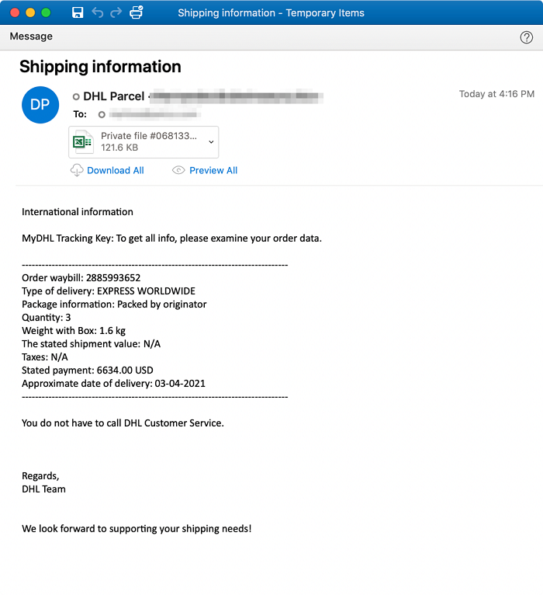The image size is (543, 595).
Task: Click the Shipping information subject heading
Action: [x=100, y=67]
